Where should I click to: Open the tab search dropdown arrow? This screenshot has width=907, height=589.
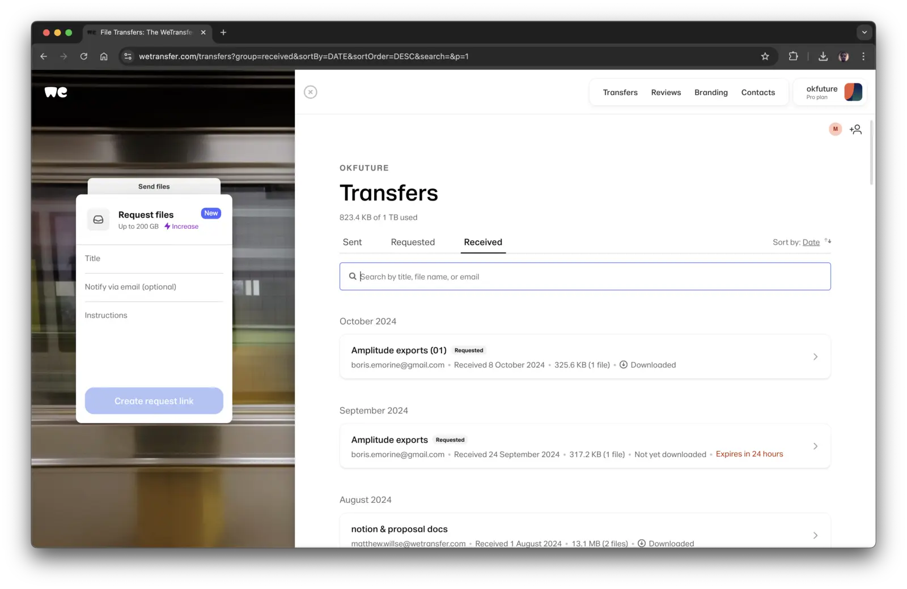pyautogui.click(x=864, y=32)
